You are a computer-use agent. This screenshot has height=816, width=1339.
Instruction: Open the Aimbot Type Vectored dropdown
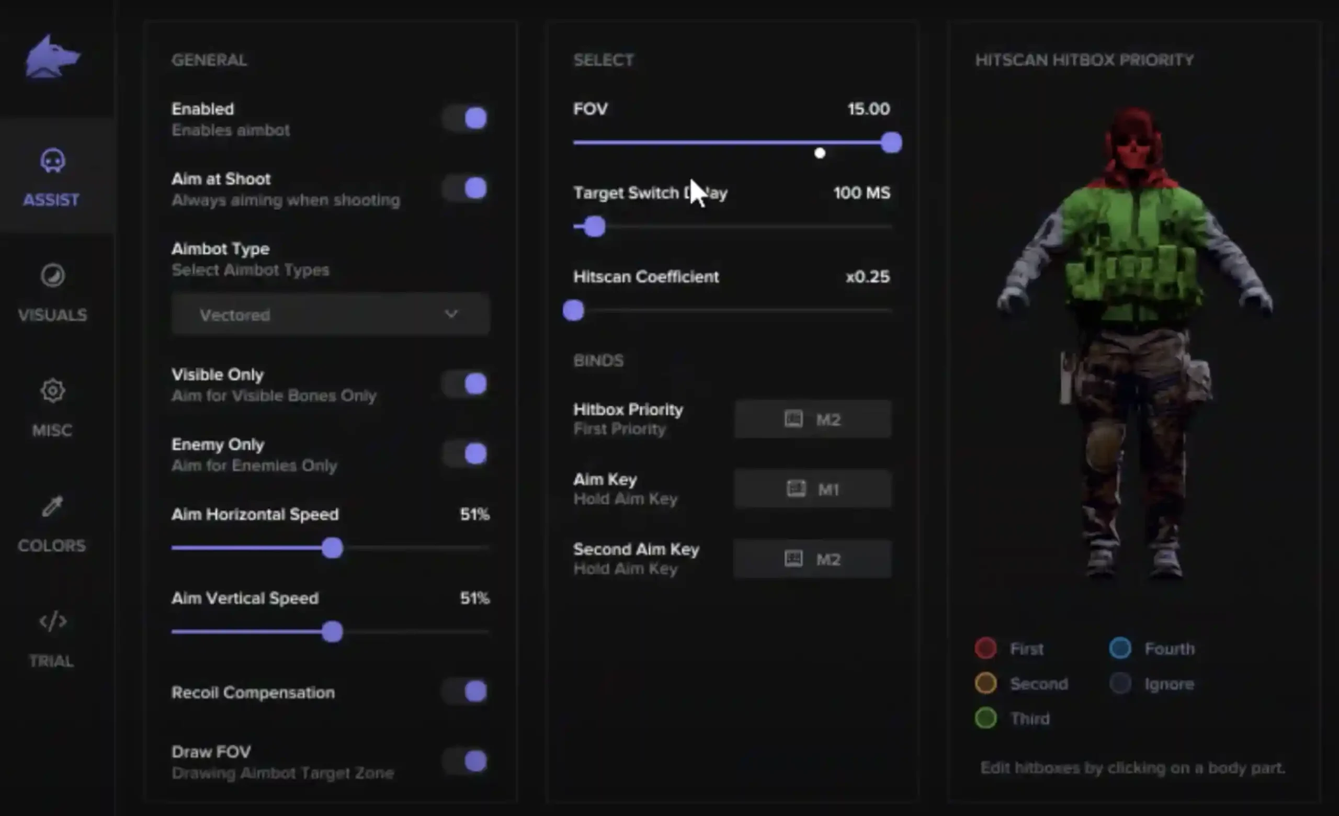point(331,314)
